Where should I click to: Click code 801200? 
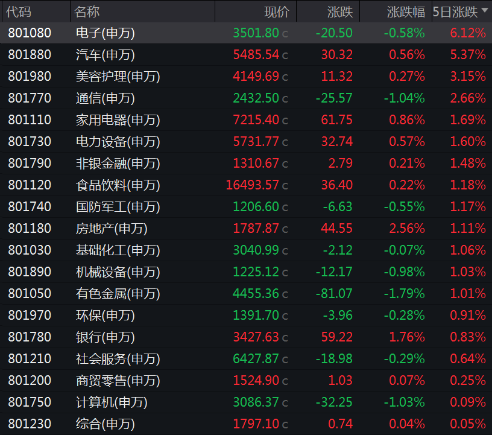[x=30, y=380]
